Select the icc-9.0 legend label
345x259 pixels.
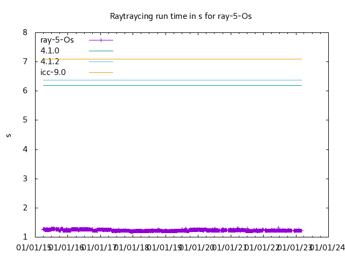[x=53, y=72]
